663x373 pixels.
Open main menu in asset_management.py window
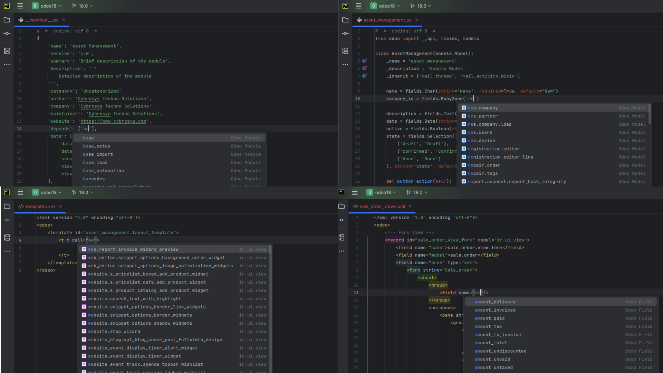click(358, 6)
